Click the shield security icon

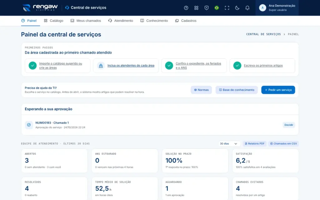tap(206, 8)
